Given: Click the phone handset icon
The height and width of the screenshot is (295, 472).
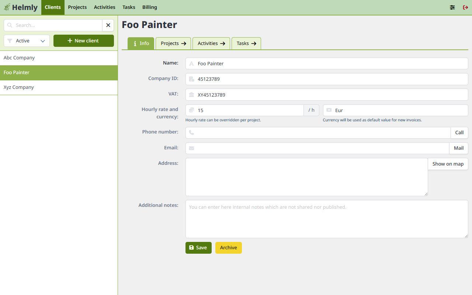Looking at the screenshot, I should (191, 133).
